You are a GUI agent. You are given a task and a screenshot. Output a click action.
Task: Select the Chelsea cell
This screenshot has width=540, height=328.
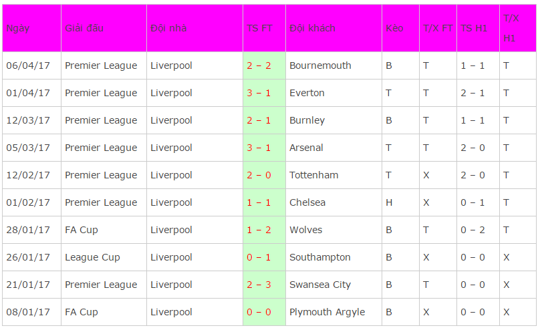point(333,202)
